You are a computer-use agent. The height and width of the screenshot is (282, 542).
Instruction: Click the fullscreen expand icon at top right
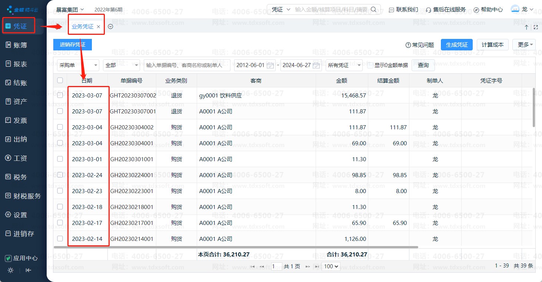(535, 27)
